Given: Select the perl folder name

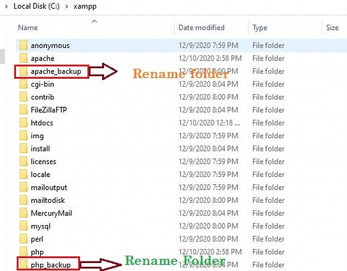Looking at the screenshot, I should (37, 239).
